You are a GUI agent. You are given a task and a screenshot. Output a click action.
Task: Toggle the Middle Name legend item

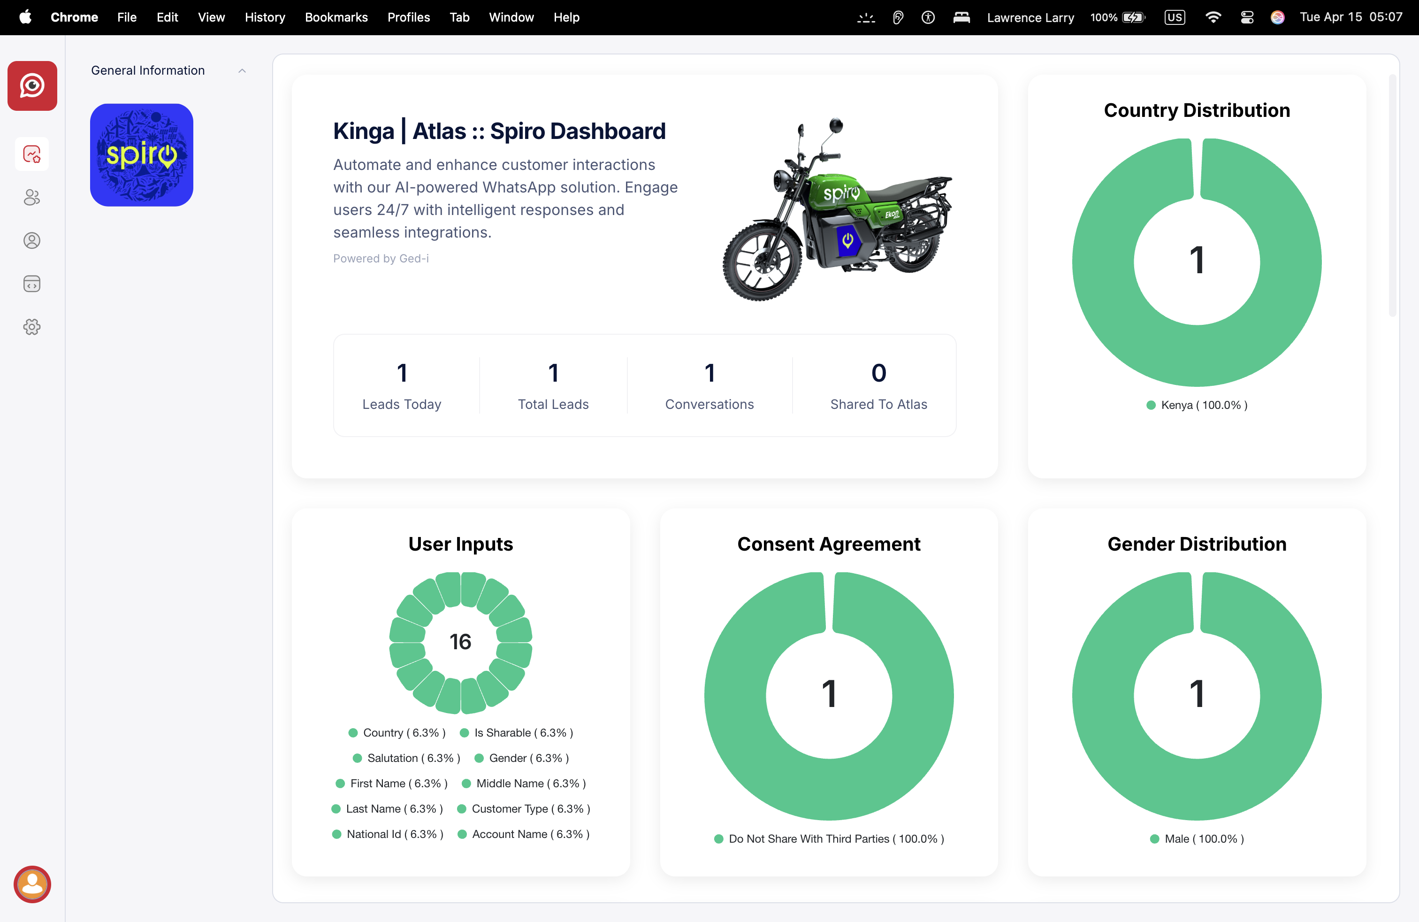tap(524, 783)
